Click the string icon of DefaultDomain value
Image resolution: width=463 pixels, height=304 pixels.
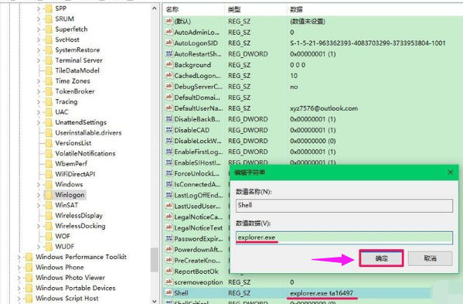point(169,97)
